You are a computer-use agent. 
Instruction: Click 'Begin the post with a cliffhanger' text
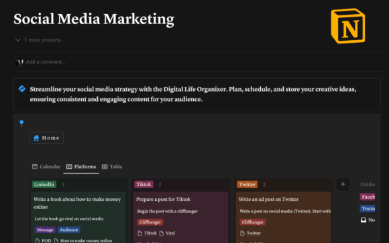[x=168, y=211]
